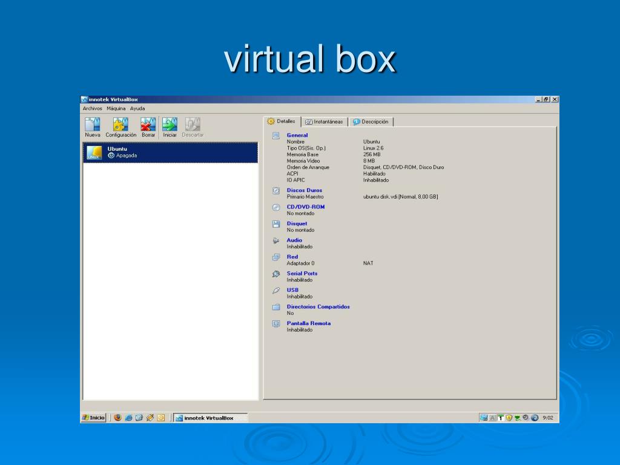Click the innotek VirtualBox taskbar button
Viewport: 620px width, 465px height.
pos(210,418)
